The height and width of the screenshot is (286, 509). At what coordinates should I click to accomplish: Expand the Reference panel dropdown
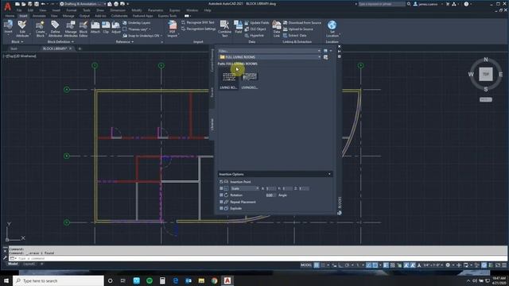125,42
